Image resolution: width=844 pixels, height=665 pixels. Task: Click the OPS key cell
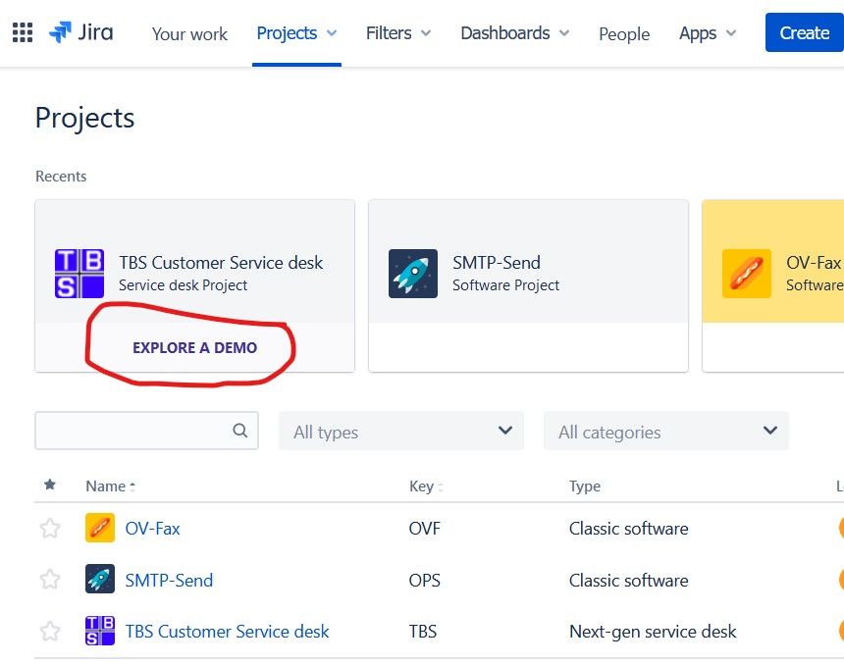pos(425,580)
